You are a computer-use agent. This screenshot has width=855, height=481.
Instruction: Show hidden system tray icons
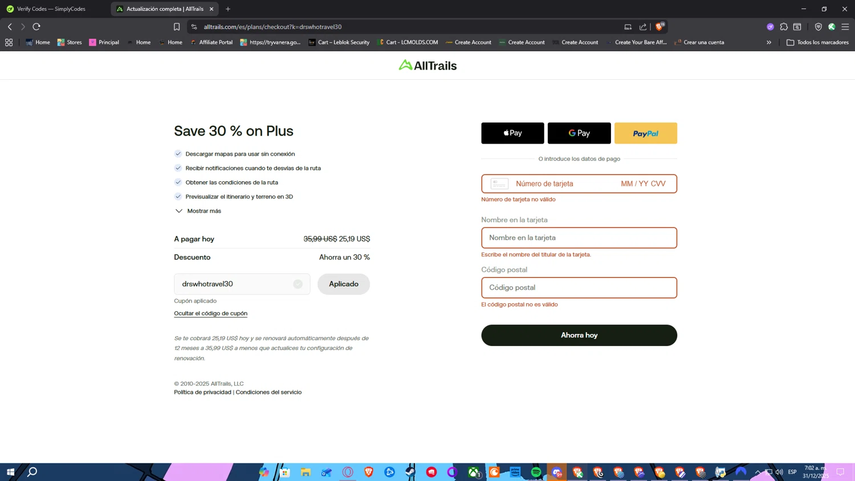pos(758,472)
